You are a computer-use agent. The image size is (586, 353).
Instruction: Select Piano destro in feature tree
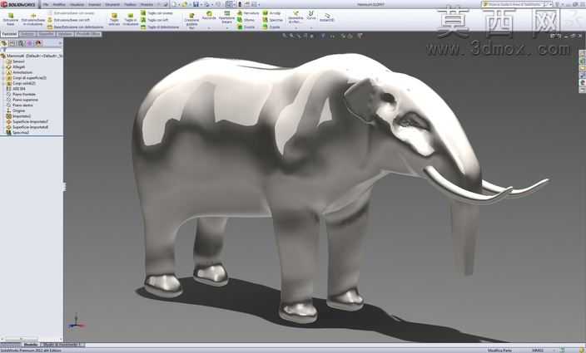(x=22, y=105)
